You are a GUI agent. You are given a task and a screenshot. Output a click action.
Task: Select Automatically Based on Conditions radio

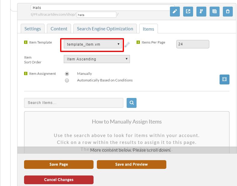(67, 80)
